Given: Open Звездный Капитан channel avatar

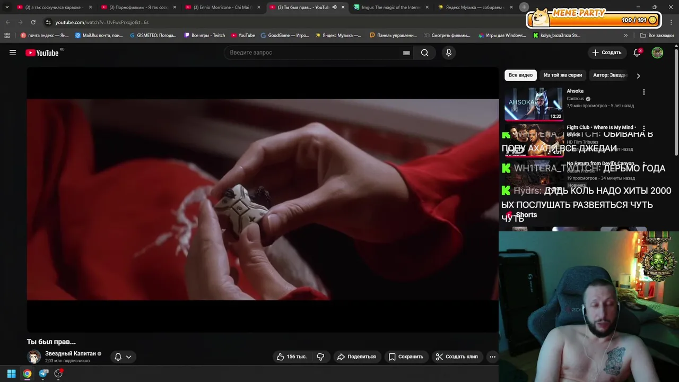Looking at the screenshot, I should click(x=34, y=357).
